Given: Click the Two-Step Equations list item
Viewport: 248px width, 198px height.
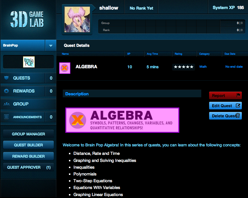Looking at the screenshot, I should pos(93,181).
